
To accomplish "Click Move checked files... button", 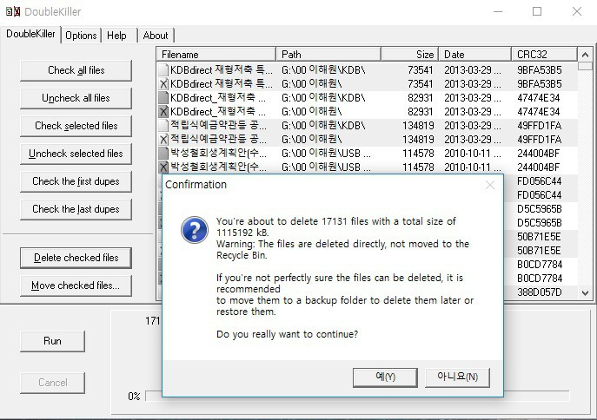I will 76,285.
